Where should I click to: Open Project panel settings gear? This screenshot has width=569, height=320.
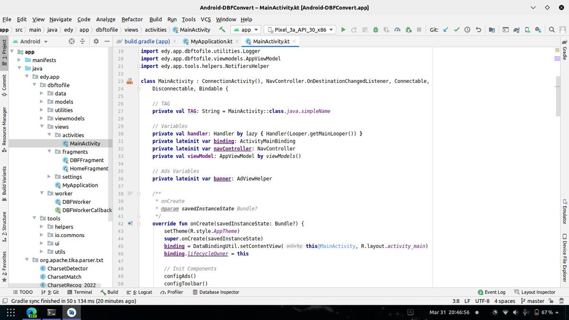click(96, 41)
